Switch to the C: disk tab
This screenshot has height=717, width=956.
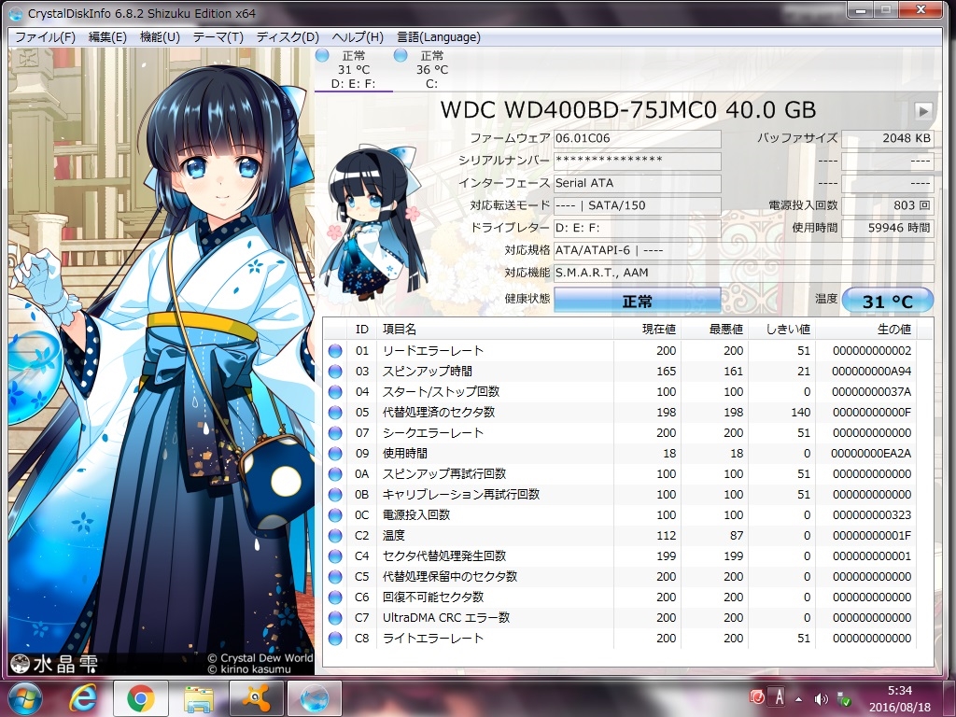tap(431, 70)
